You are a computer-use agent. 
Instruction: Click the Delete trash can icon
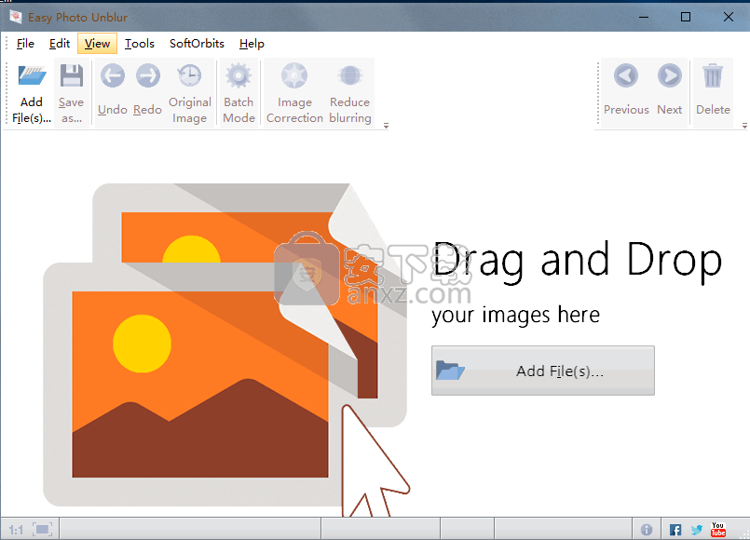(x=713, y=76)
